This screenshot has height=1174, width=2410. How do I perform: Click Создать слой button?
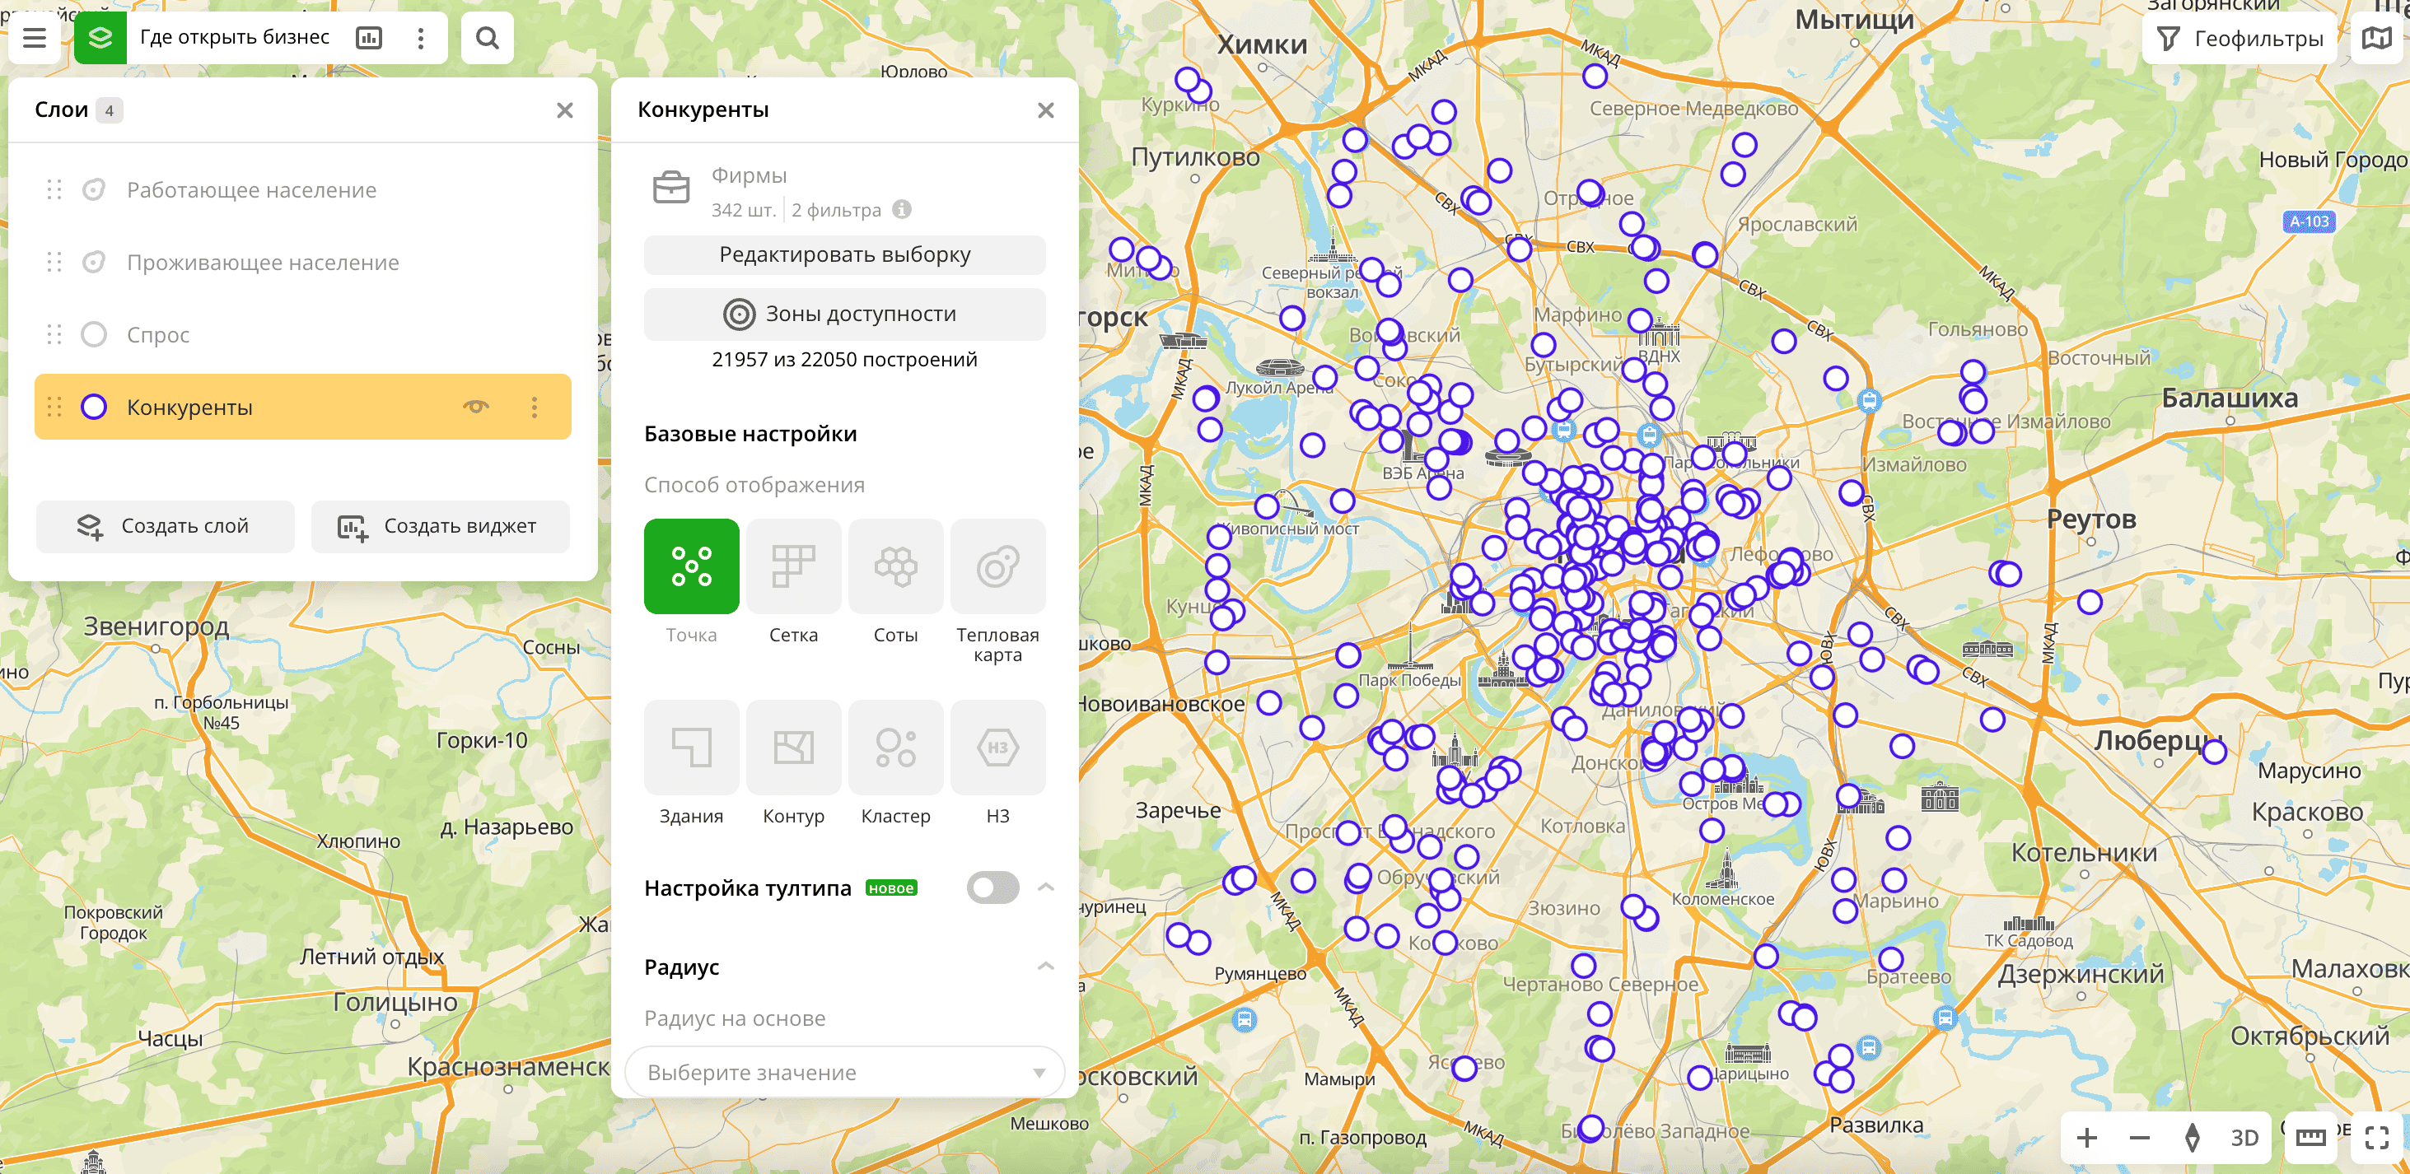[x=166, y=527]
